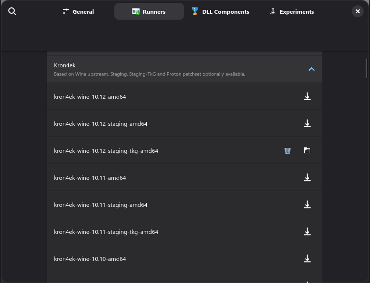Click the search magnifier icon
Screen dimensions: 370x283
[x=12, y=11]
